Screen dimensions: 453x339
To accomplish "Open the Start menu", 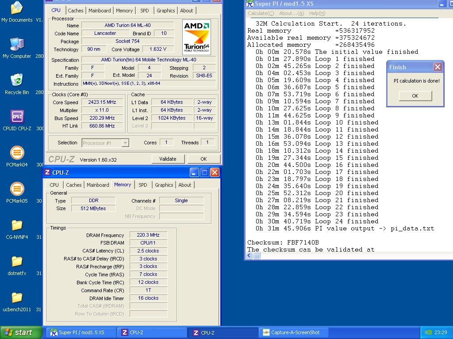I will 21,332.
